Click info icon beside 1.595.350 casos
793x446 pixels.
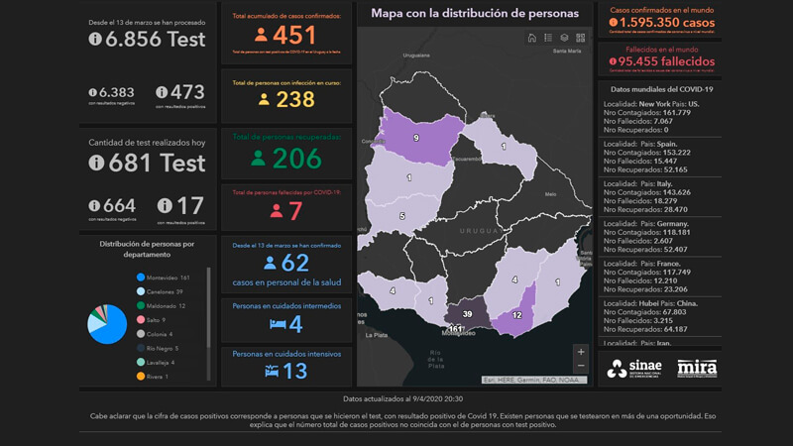pos(613,22)
